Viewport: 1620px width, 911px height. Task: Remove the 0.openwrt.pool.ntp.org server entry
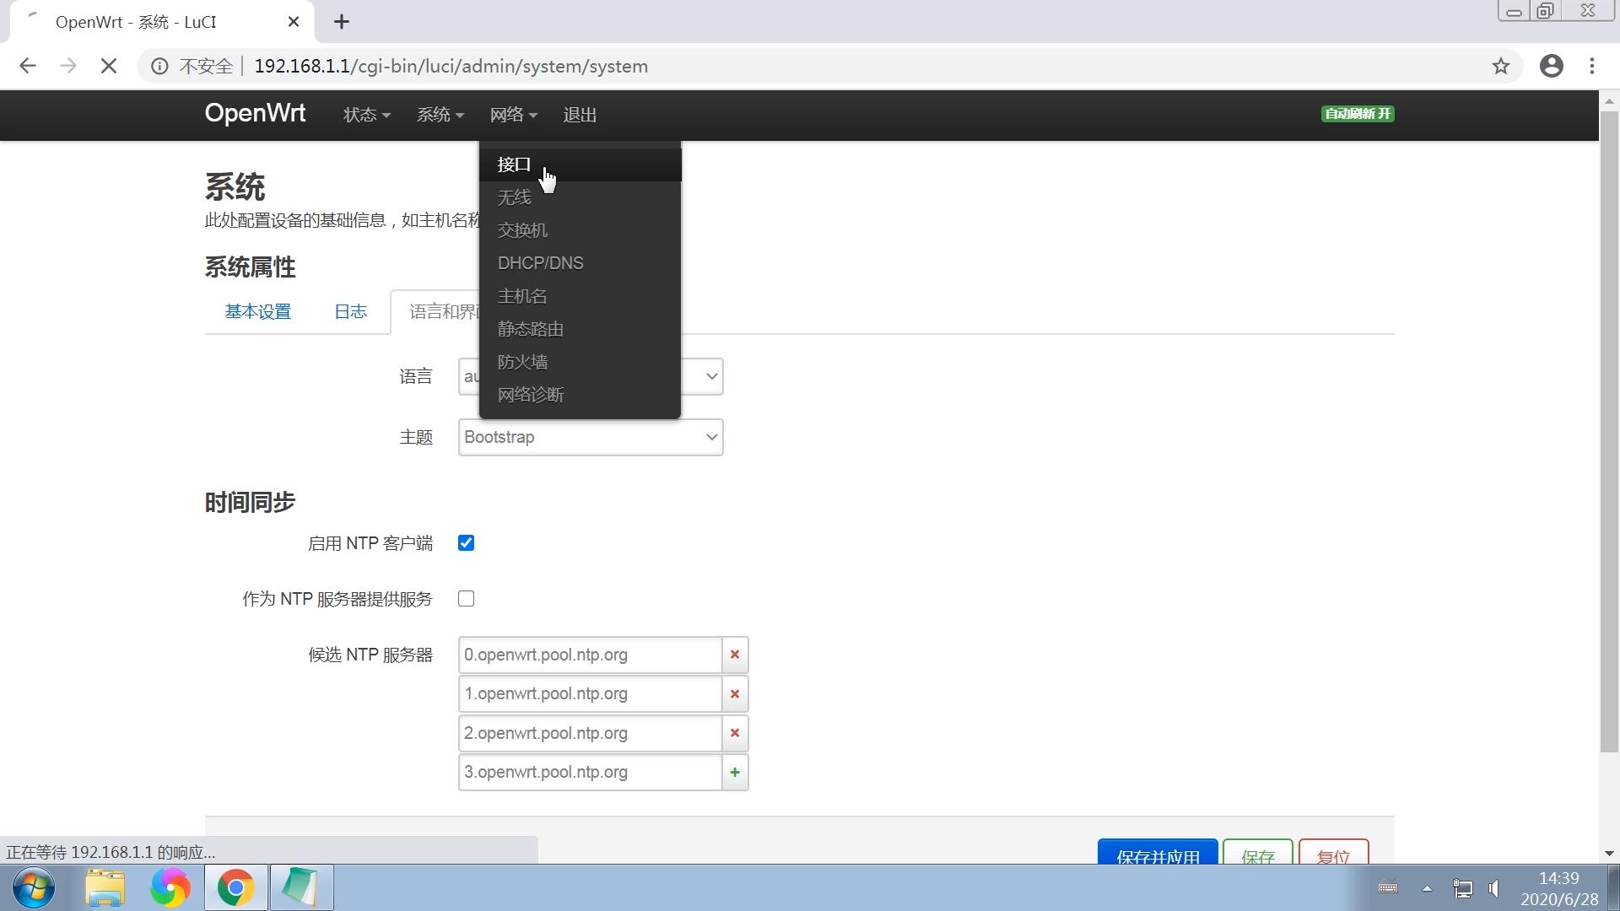[x=734, y=655]
